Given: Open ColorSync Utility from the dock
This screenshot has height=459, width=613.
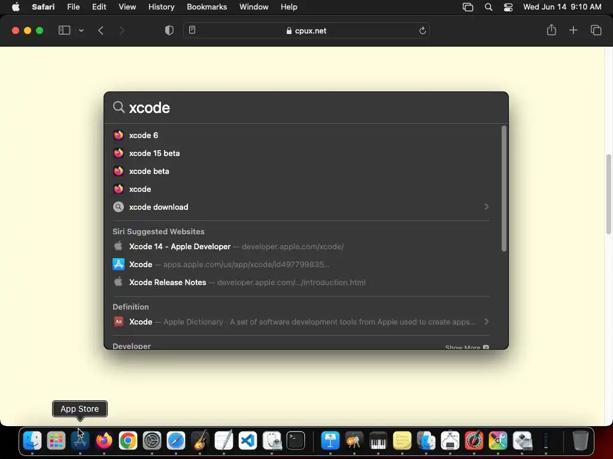Looking at the screenshot, I should tap(497, 440).
